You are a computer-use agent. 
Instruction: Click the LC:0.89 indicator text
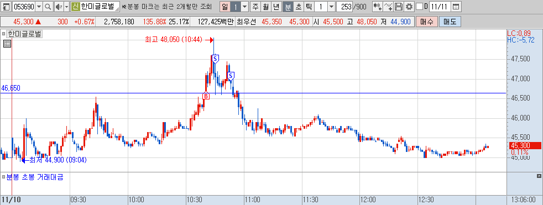519,33
